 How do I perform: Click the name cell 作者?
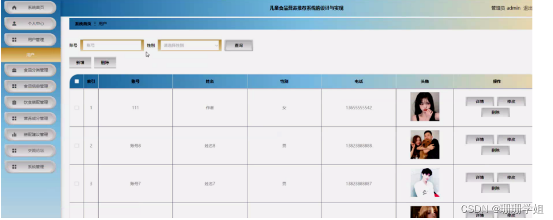pos(210,108)
